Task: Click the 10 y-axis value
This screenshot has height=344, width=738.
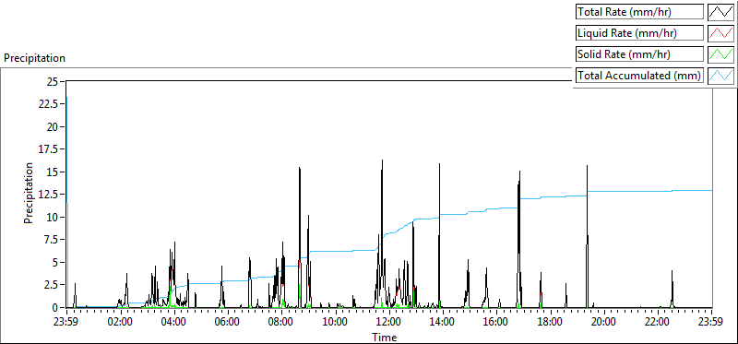Action: (53, 218)
